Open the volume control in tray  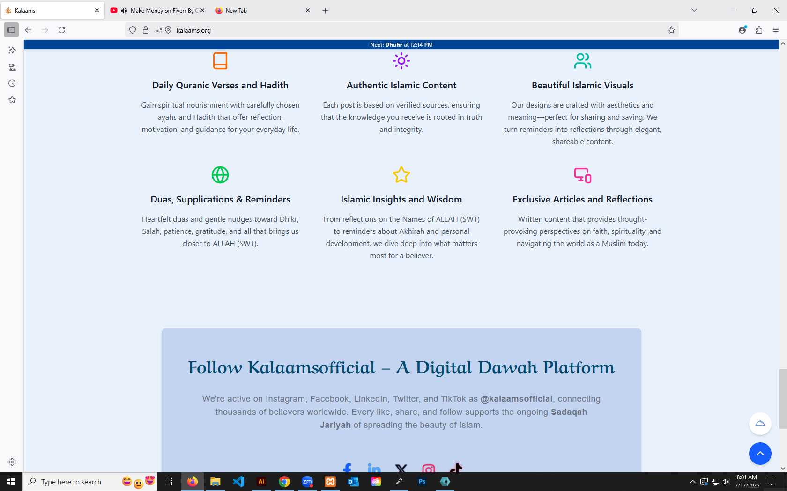coord(726,482)
